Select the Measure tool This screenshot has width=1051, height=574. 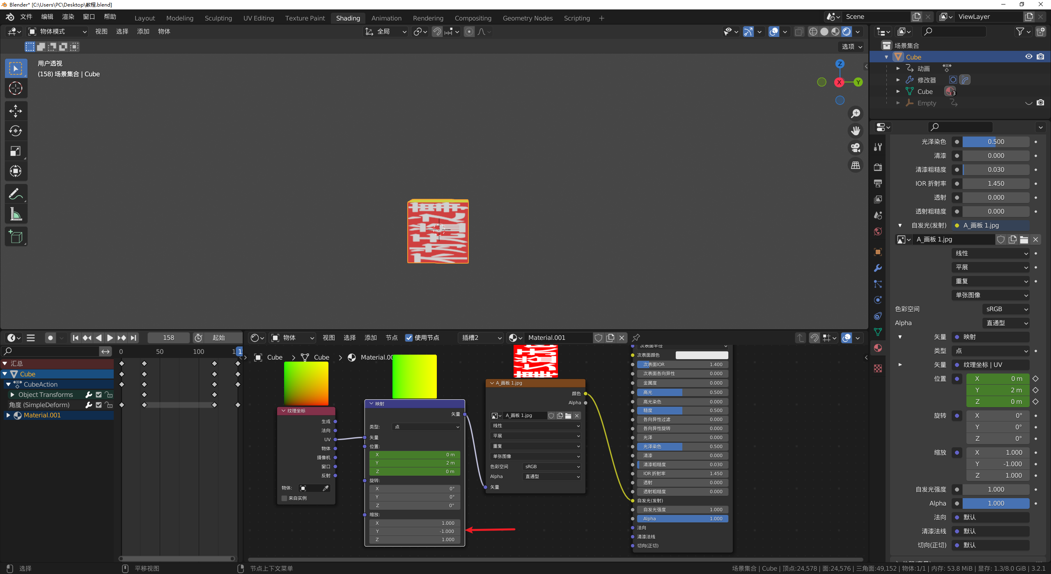coord(16,214)
